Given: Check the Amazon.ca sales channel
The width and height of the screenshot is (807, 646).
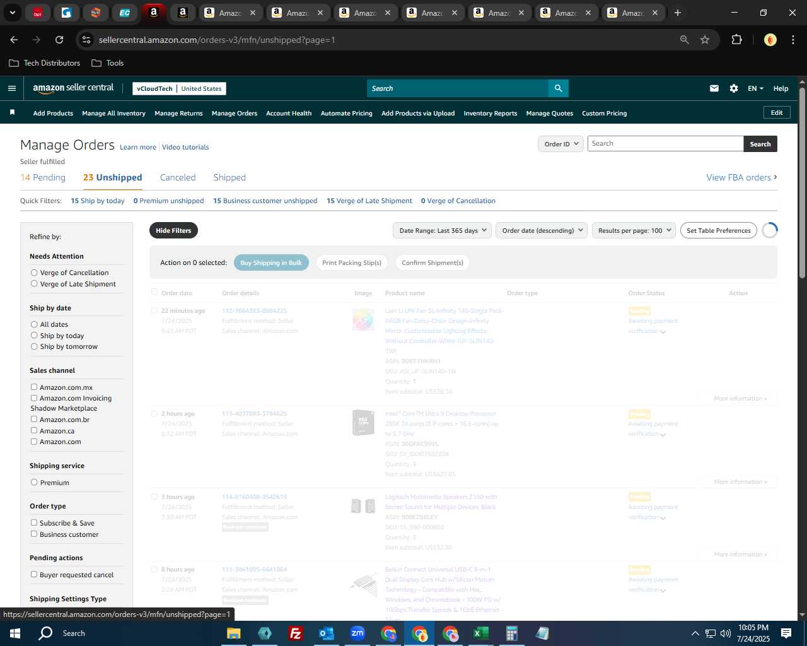Looking at the screenshot, I should [x=34, y=431].
